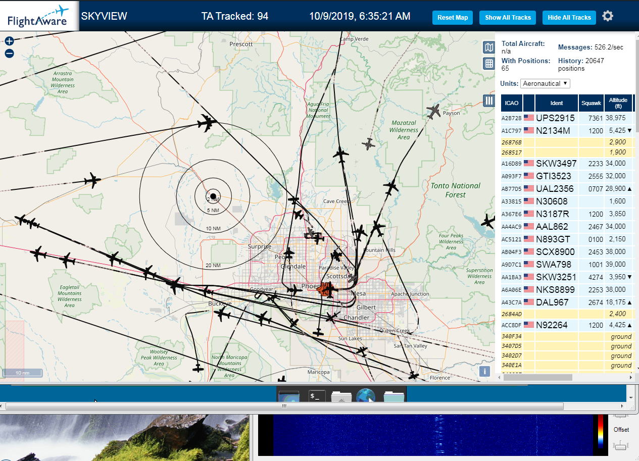Click the receiver site marker dot
The width and height of the screenshot is (639, 461).
[213, 196]
